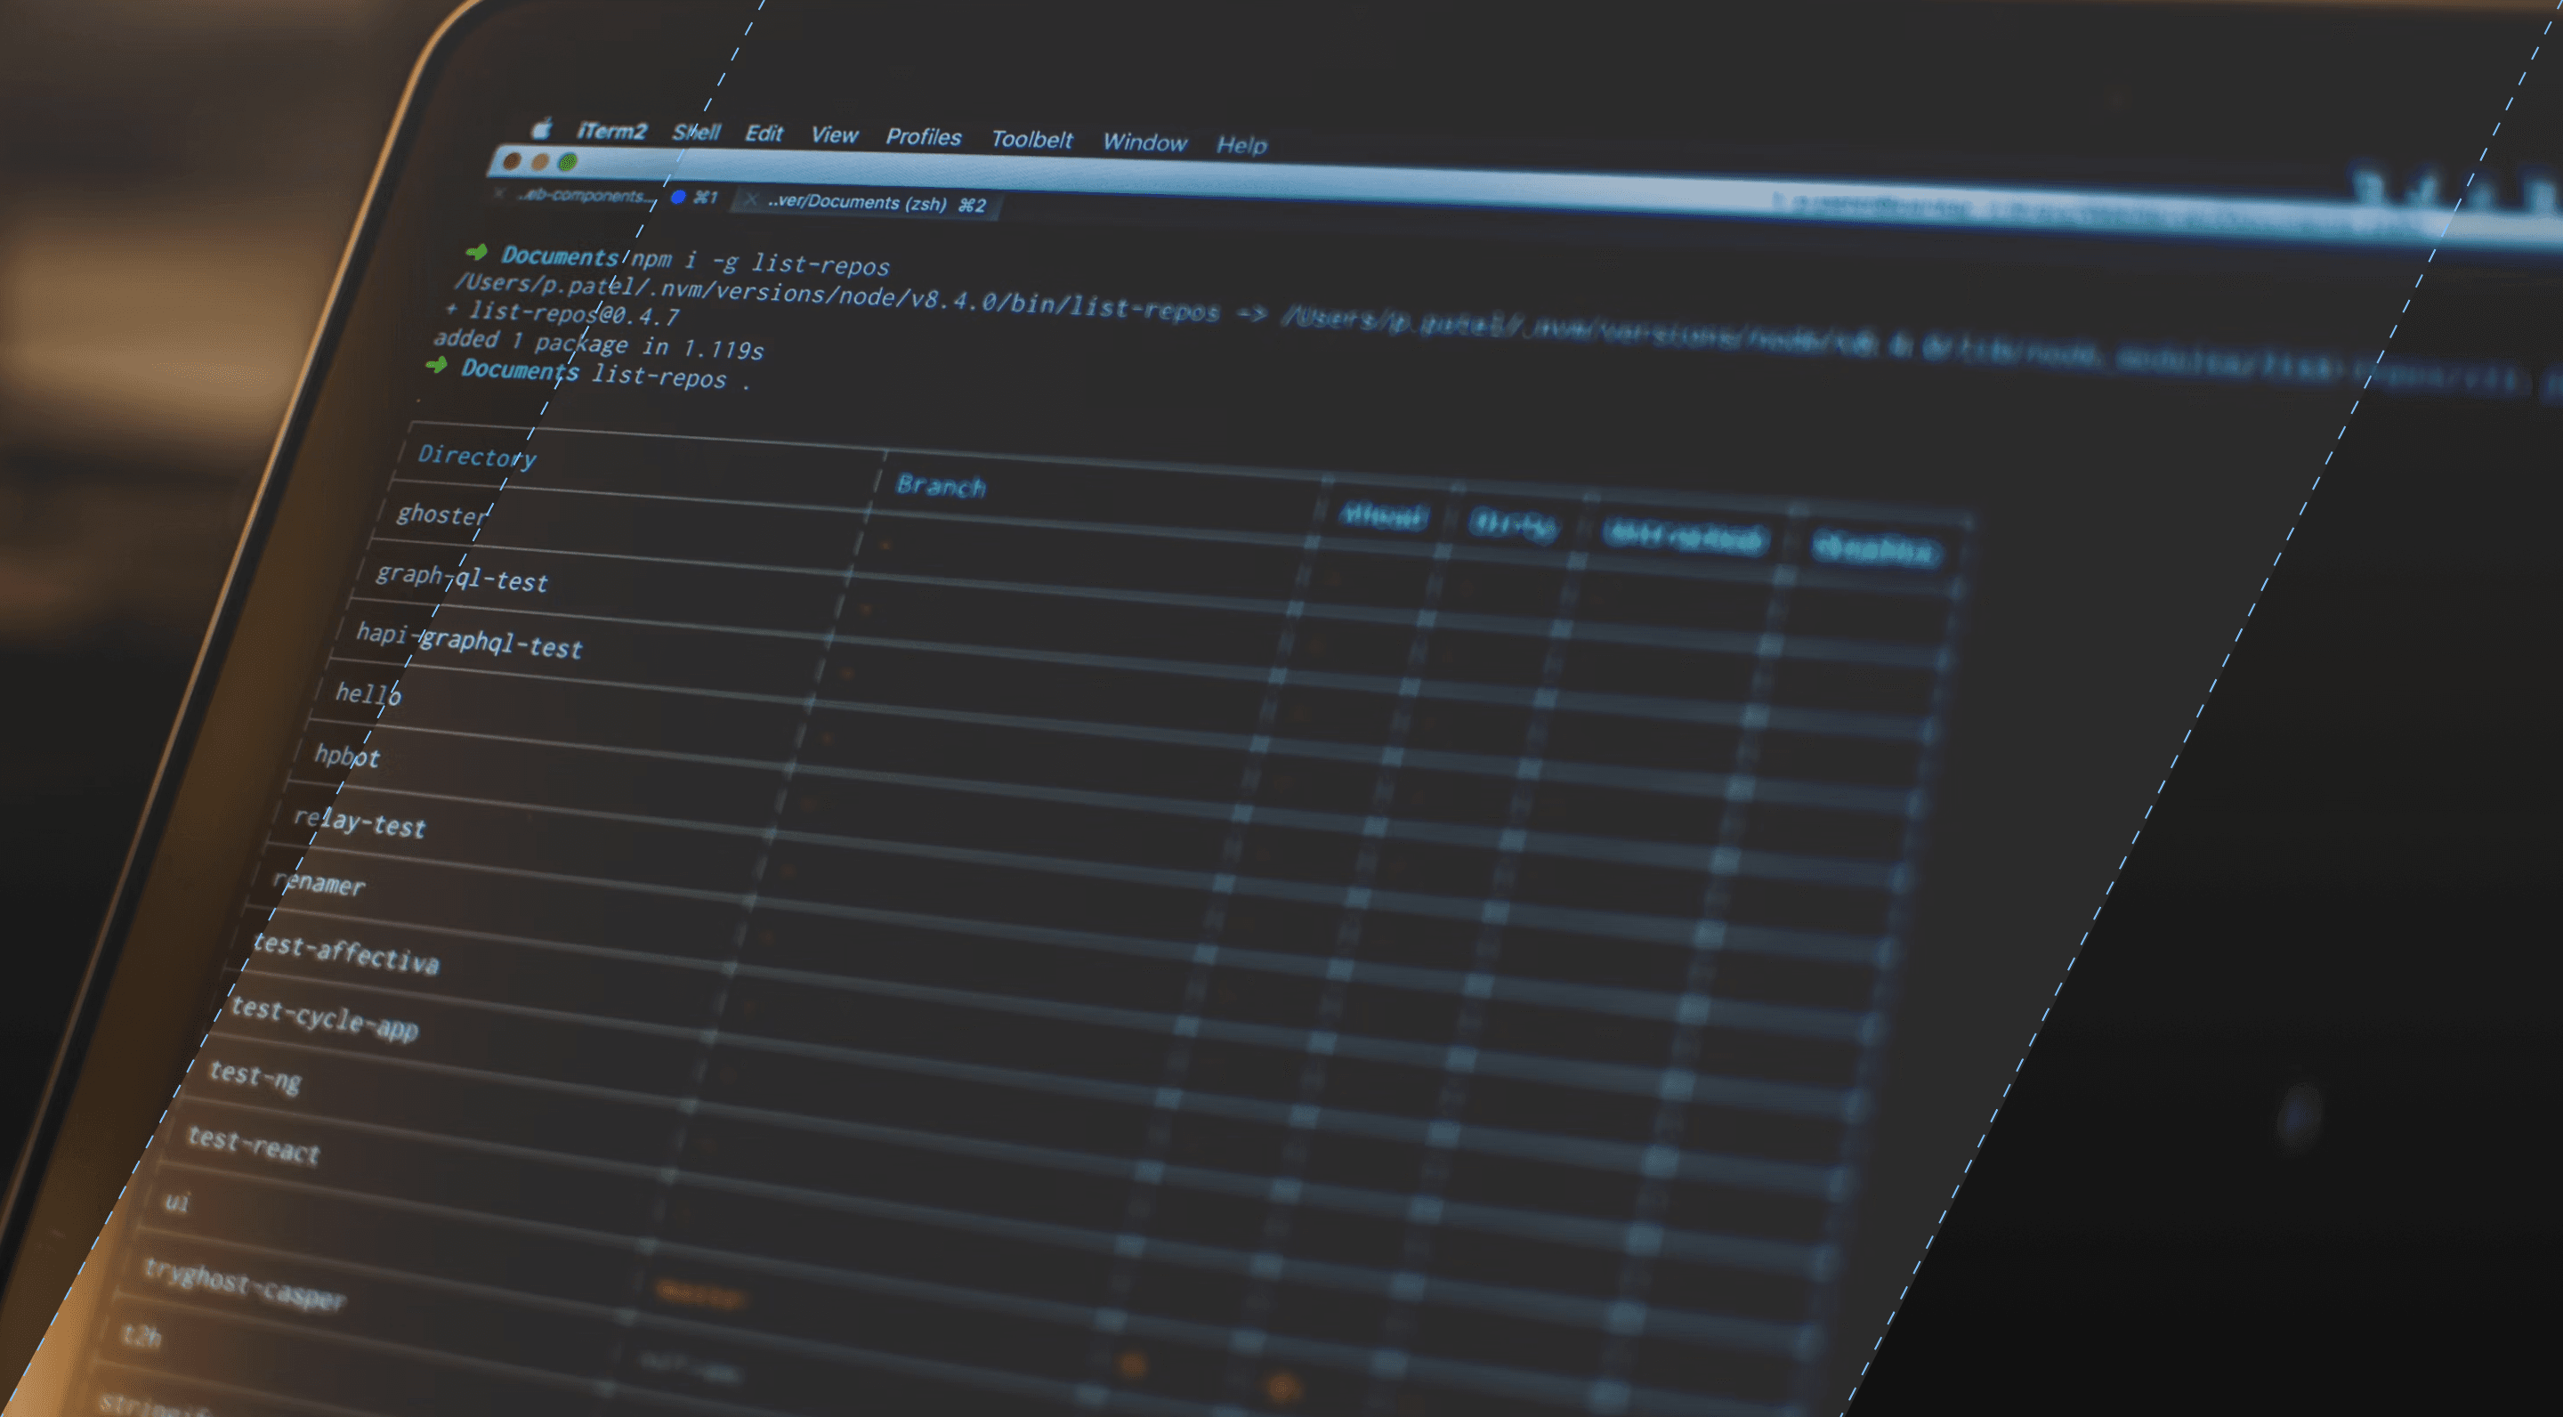Open the Apple menu

542,127
